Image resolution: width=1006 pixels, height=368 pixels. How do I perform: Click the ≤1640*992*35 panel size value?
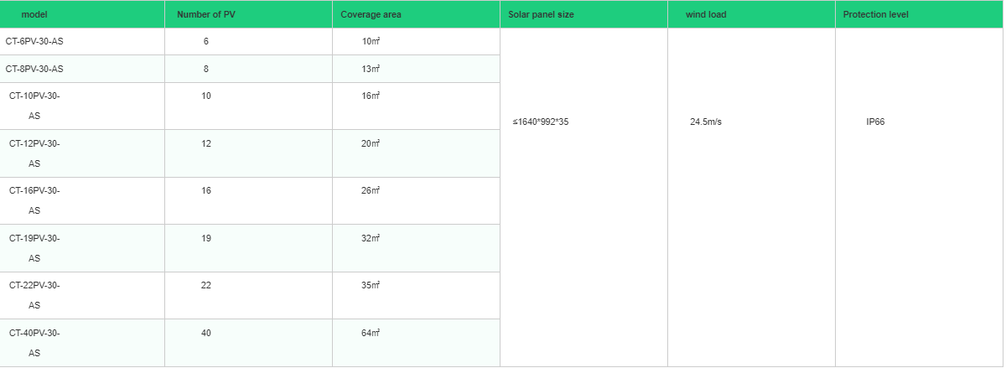click(x=541, y=122)
